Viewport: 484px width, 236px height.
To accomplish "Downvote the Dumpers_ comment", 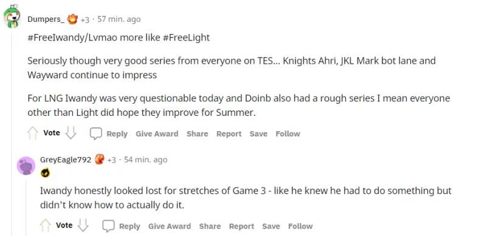I will (x=71, y=133).
